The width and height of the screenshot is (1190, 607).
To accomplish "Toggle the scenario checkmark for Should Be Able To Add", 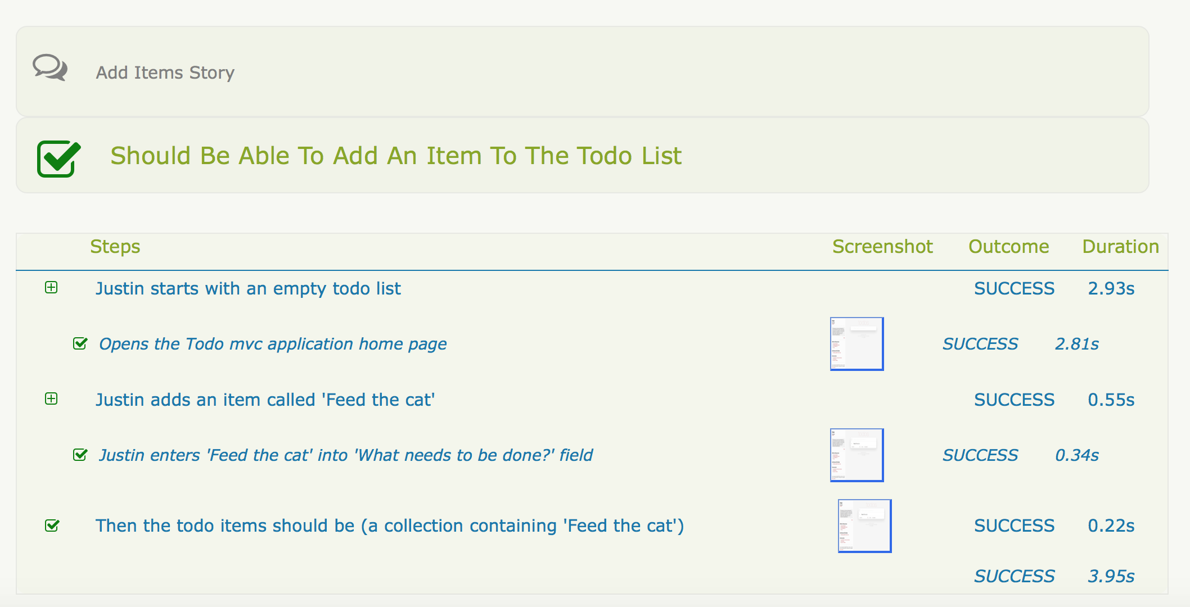I will [x=58, y=157].
